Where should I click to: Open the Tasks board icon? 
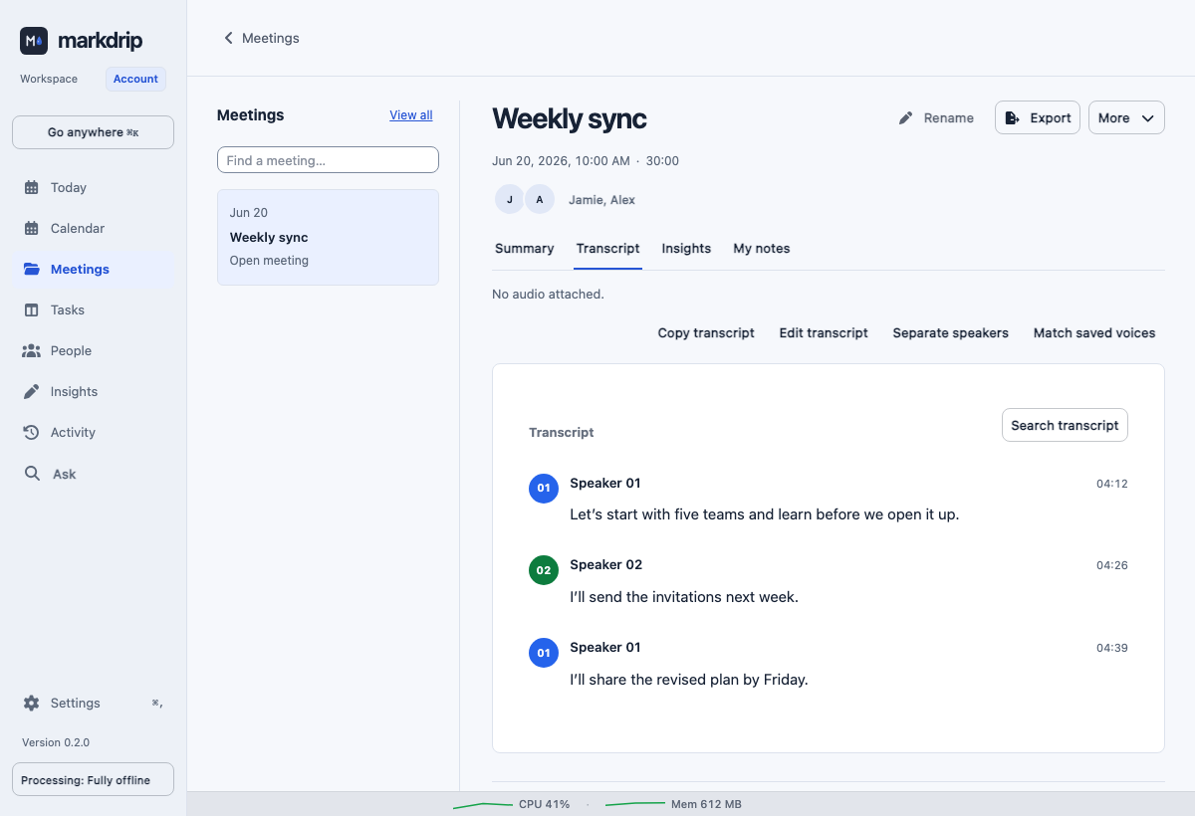click(x=32, y=309)
